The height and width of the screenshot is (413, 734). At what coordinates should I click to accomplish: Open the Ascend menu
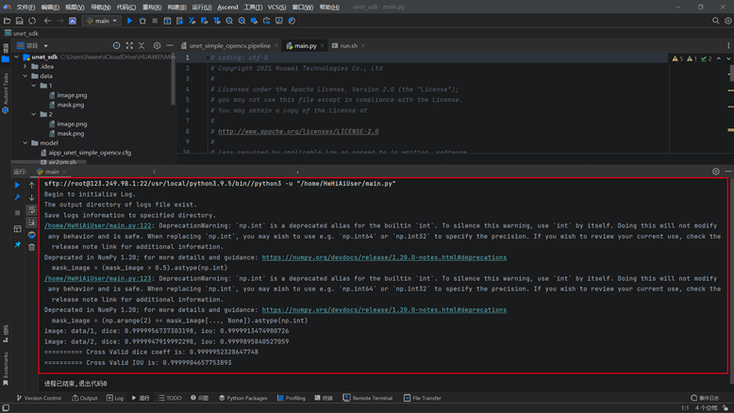(x=227, y=7)
